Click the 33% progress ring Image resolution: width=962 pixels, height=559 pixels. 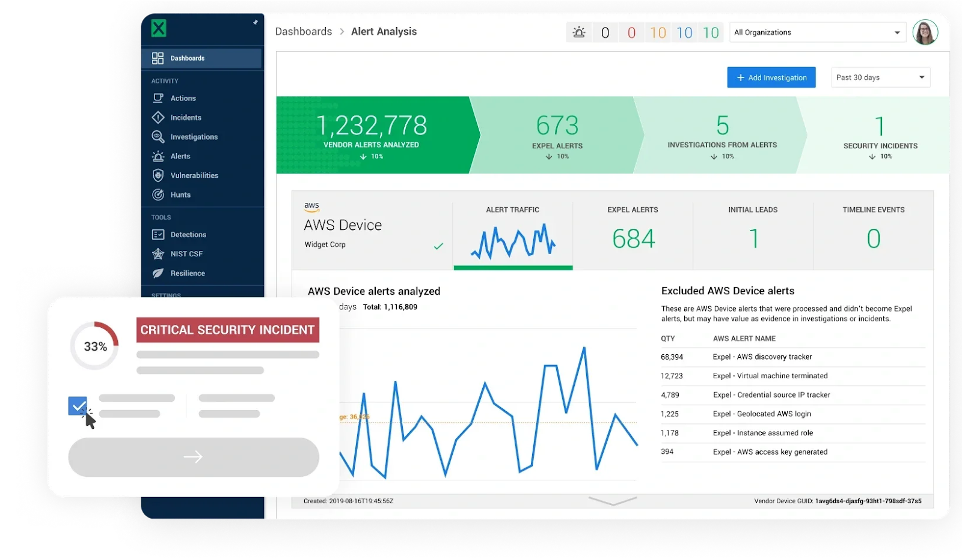(x=94, y=346)
